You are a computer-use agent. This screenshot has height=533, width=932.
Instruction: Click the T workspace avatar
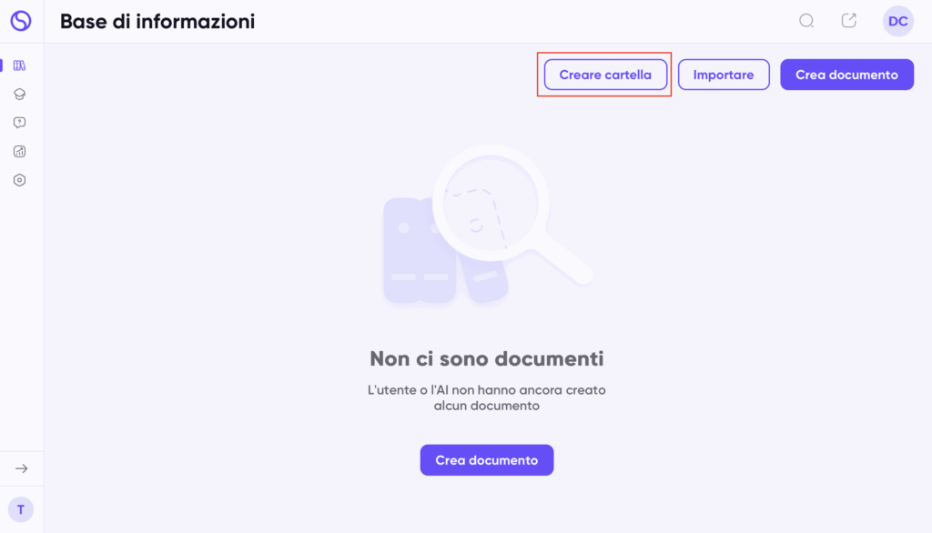click(21, 510)
